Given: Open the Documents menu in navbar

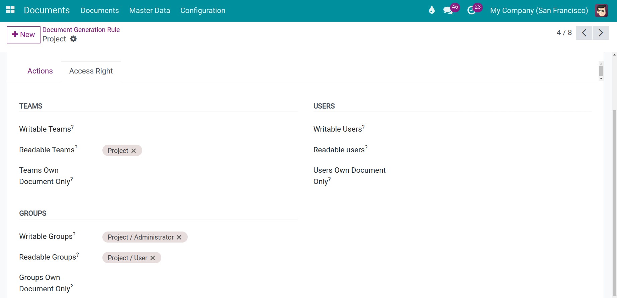Looking at the screenshot, I should tap(100, 10).
